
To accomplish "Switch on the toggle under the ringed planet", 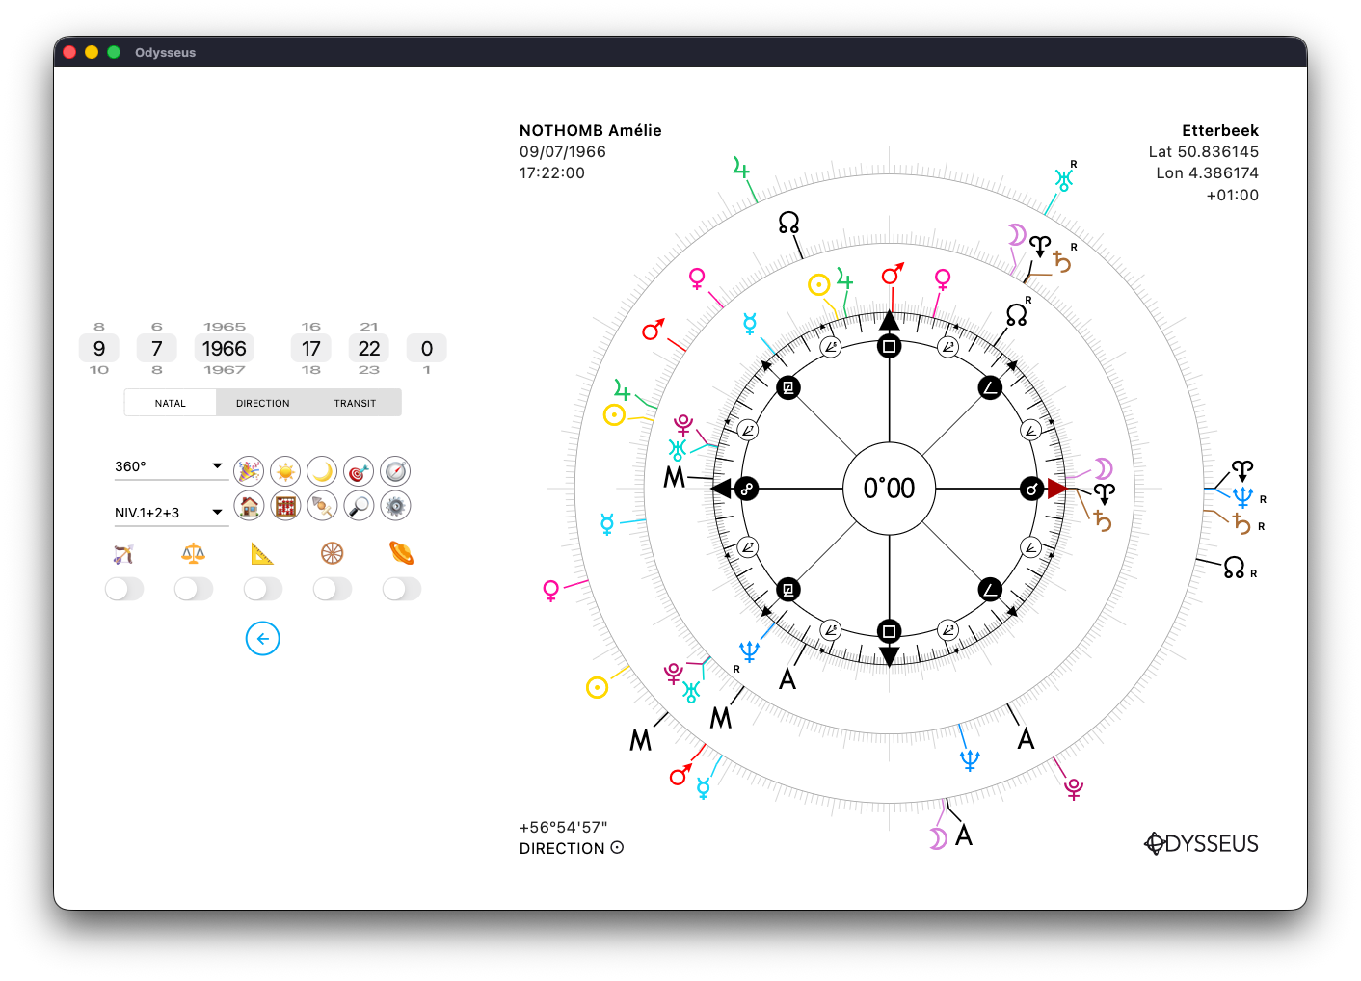I will click(x=402, y=589).
